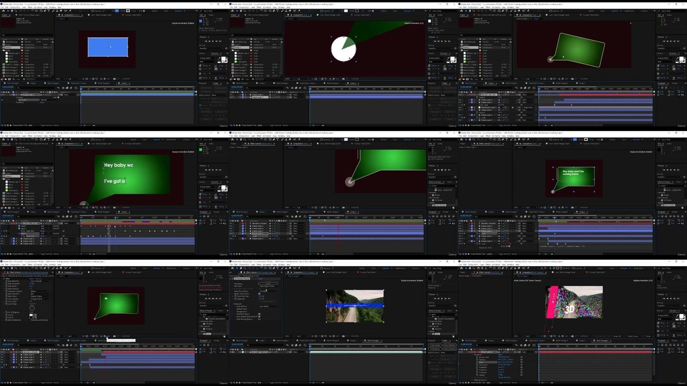Click Reset link on Transform in blue-rectangle timeline
687x386 pixels.
coord(42,102)
